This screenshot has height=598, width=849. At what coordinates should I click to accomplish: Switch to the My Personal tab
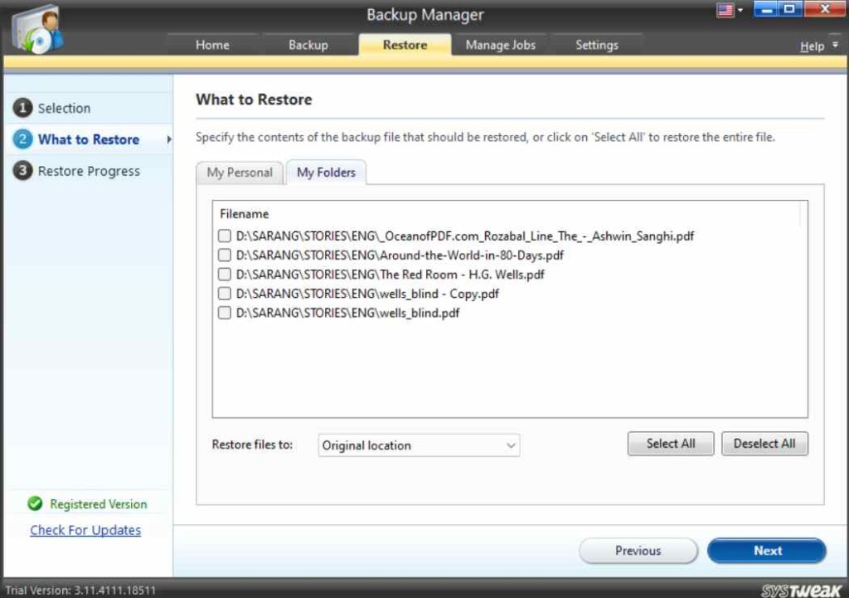(240, 173)
